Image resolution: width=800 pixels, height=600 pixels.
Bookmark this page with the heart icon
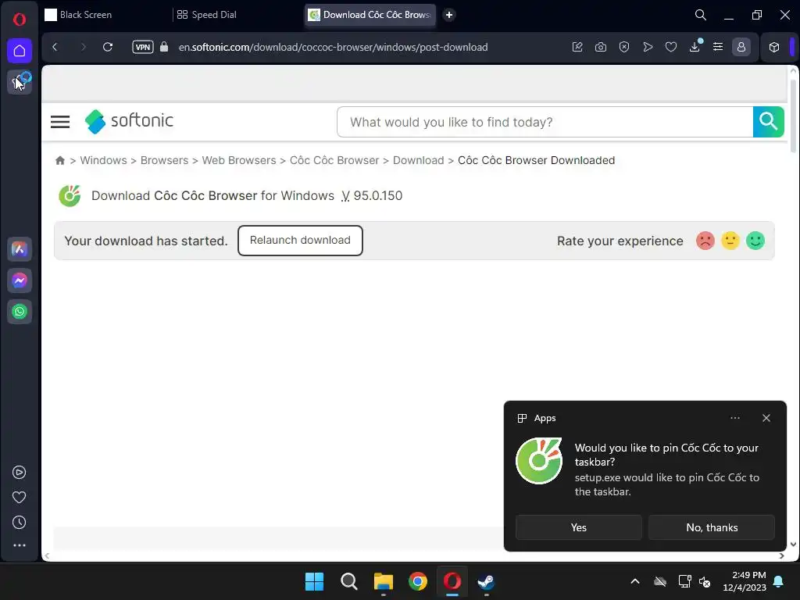(x=671, y=47)
